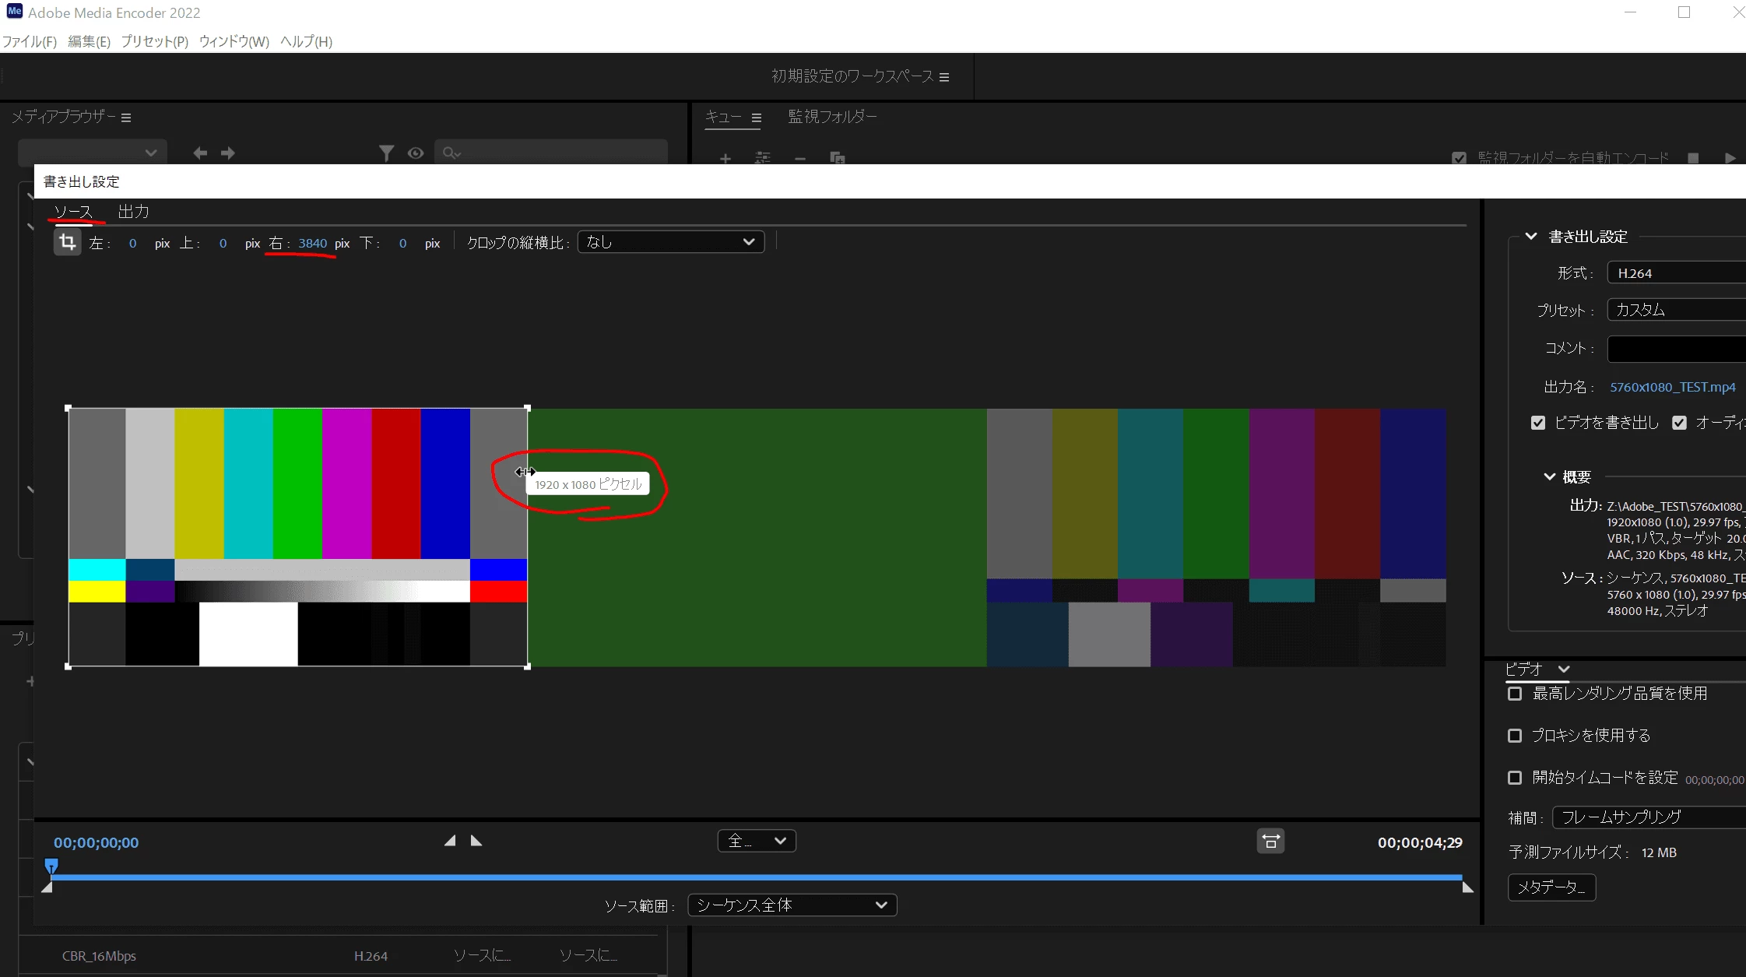This screenshot has width=1746, height=977.
Task: Click the メタデータ button
Action: pyautogui.click(x=1551, y=887)
